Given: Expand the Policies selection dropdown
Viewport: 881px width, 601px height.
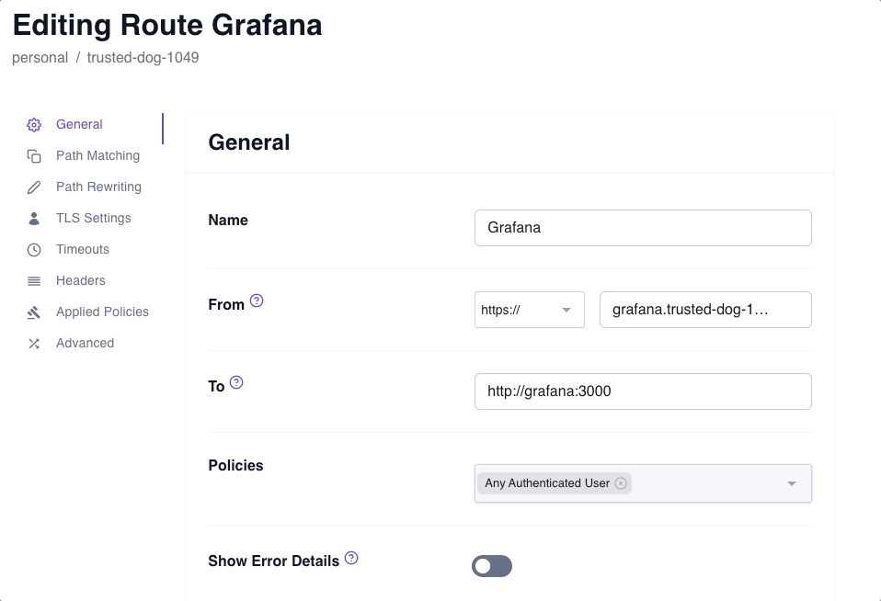Looking at the screenshot, I should point(791,483).
